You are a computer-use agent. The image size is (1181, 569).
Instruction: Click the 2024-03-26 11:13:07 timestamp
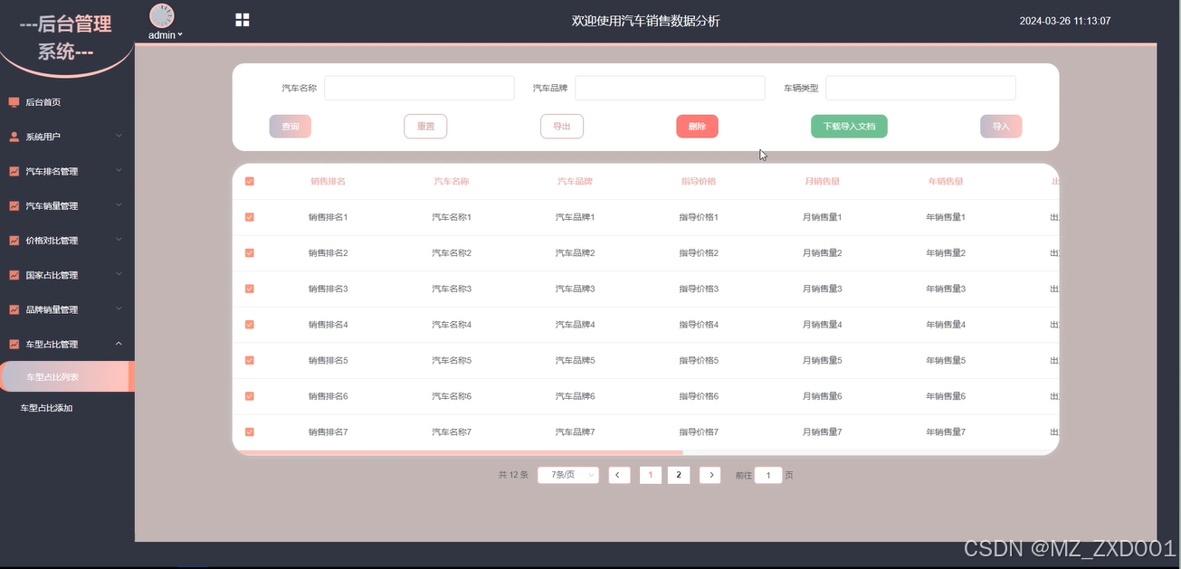(1065, 21)
